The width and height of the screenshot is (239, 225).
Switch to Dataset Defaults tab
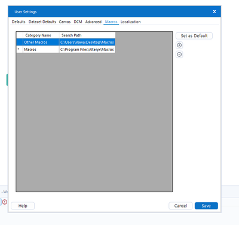[x=42, y=22]
